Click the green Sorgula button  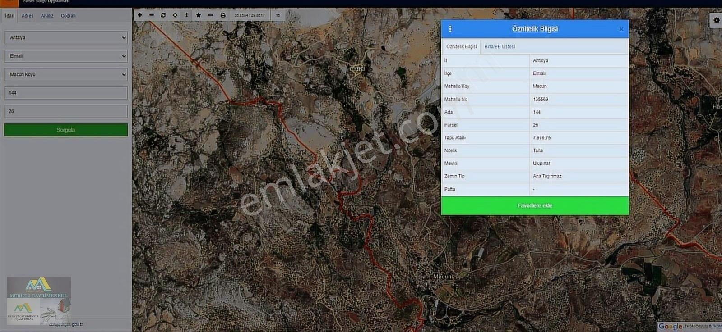(66, 130)
